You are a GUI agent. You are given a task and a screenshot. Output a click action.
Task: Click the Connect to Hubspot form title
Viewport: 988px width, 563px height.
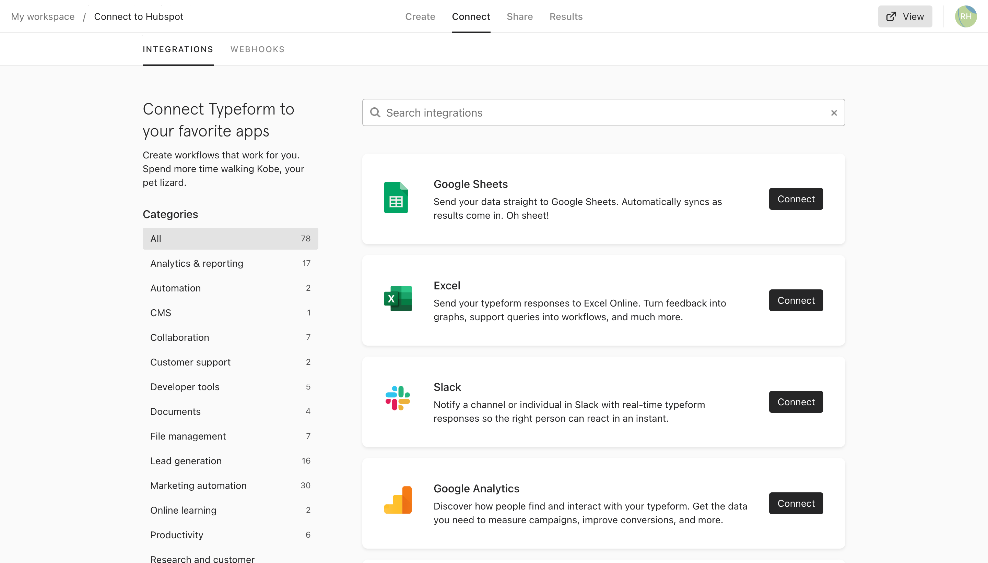coord(139,16)
